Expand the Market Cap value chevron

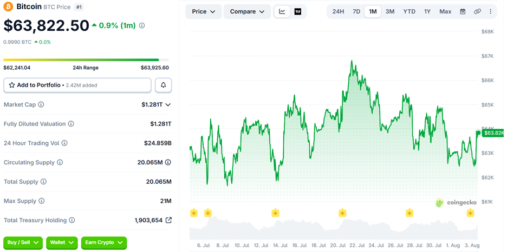(168, 104)
